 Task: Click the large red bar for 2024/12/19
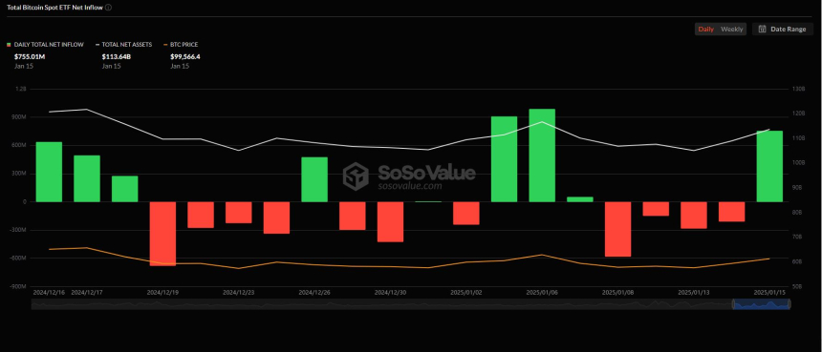point(162,234)
